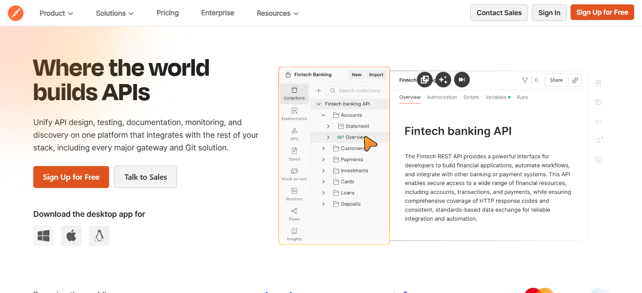This screenshot has height=293, width=642.
Task: Select the APIs sidebar icon
Action: coord(294,134)
